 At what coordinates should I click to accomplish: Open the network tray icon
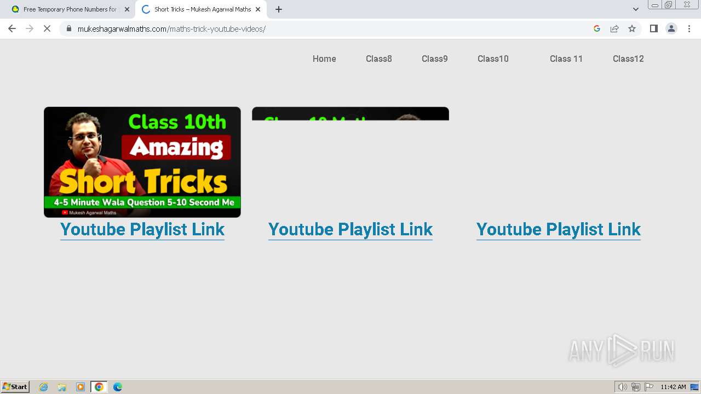coord(636,387)
